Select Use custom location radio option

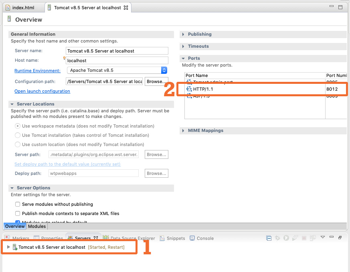[18, 144]
